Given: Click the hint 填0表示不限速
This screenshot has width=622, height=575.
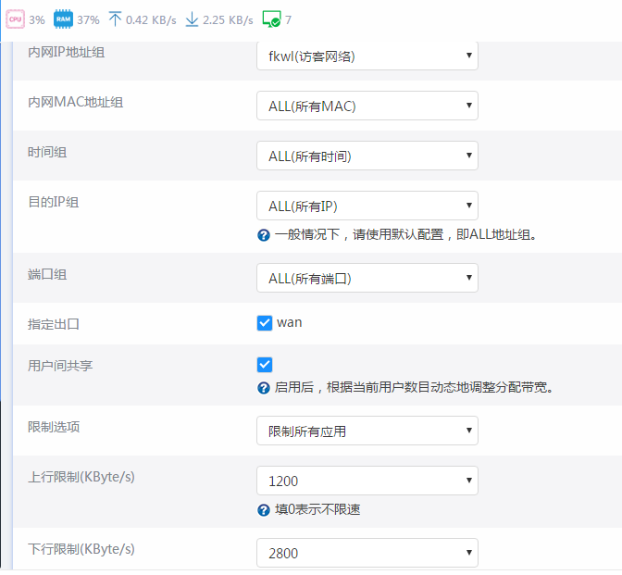Looking at the screenshot, I should (x=317, y=509).
